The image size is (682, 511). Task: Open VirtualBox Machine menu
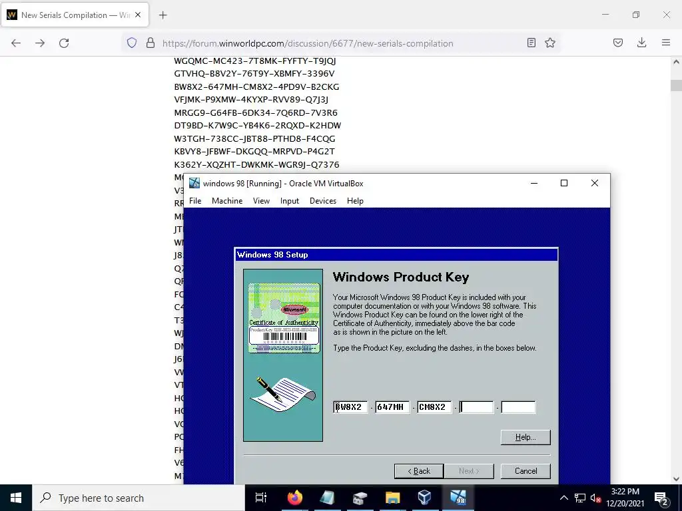tap(227, 201)
